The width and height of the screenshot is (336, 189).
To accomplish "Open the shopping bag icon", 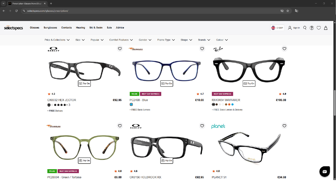I will pos(326,28).
